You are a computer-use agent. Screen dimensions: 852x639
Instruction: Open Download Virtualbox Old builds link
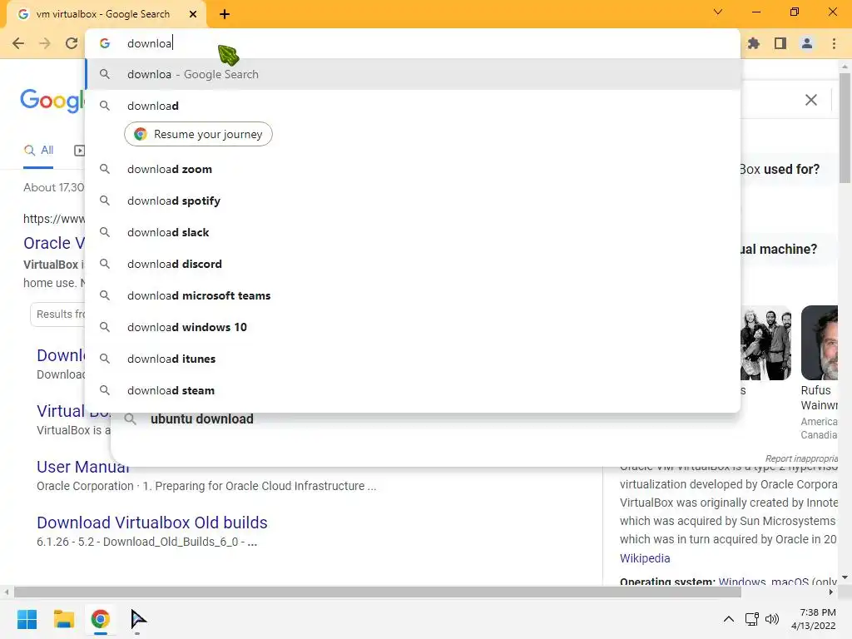coord(152,523)
